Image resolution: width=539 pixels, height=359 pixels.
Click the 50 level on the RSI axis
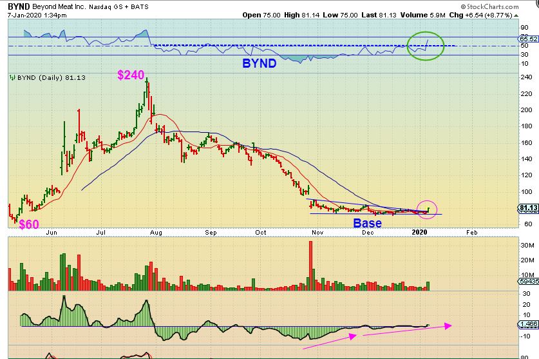[x=525, y=45]
